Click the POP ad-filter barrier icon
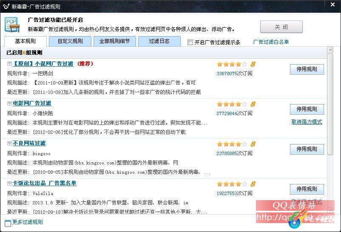 [12, 25]
